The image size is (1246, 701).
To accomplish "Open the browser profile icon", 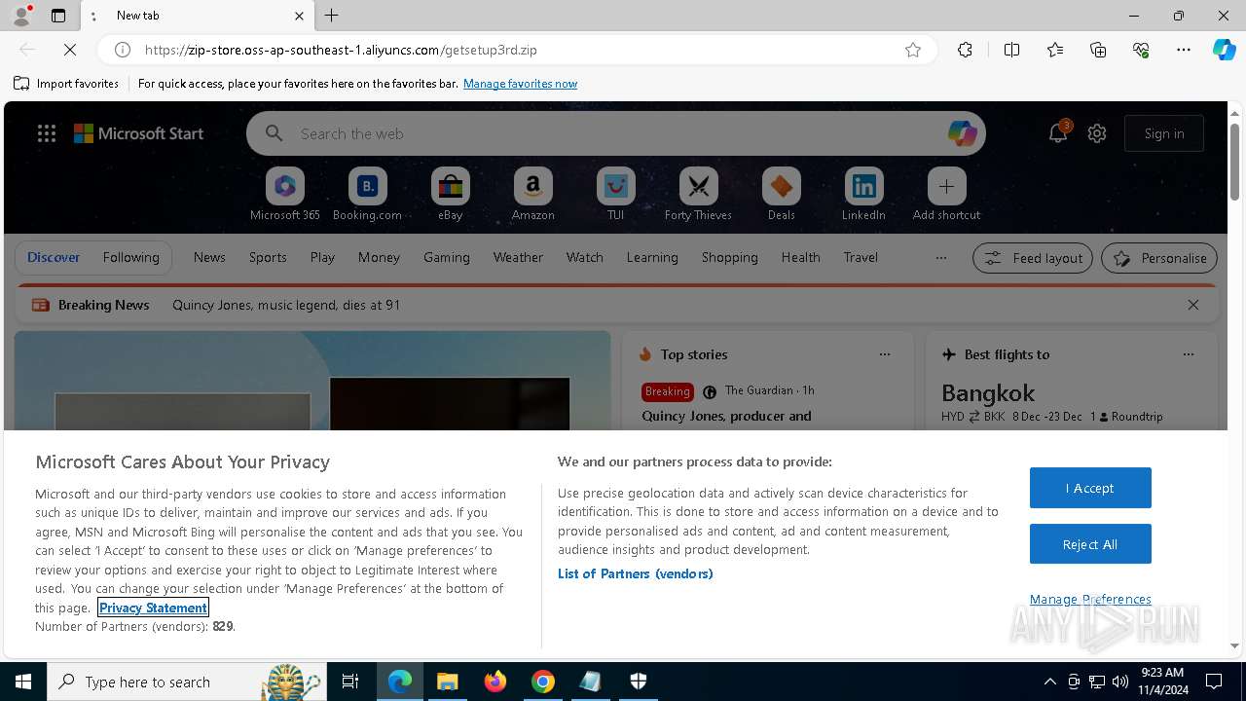I will coord(21,15).
